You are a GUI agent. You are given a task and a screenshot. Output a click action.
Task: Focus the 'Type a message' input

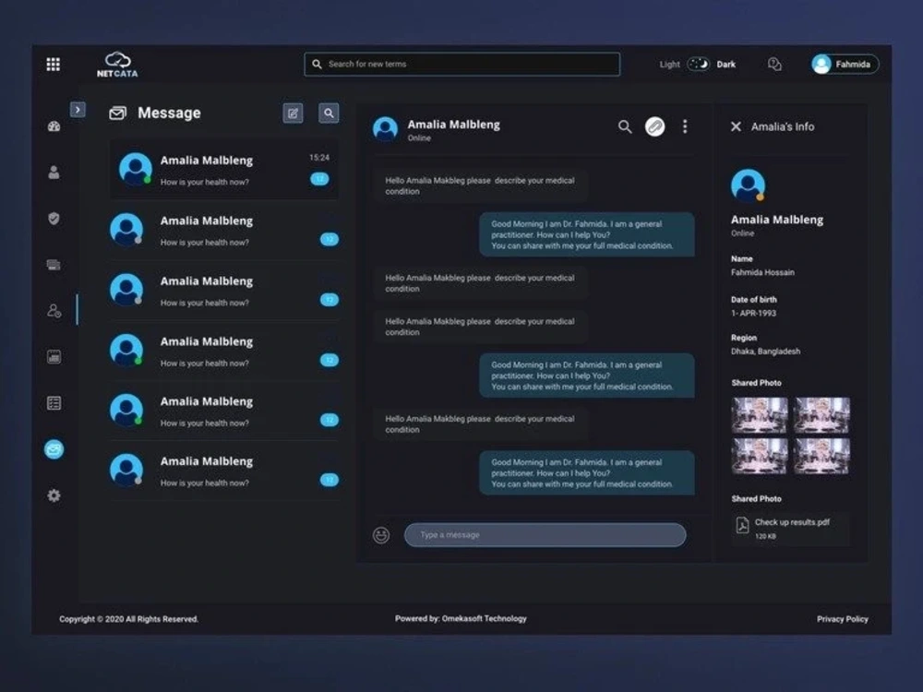tap(545, 535)
